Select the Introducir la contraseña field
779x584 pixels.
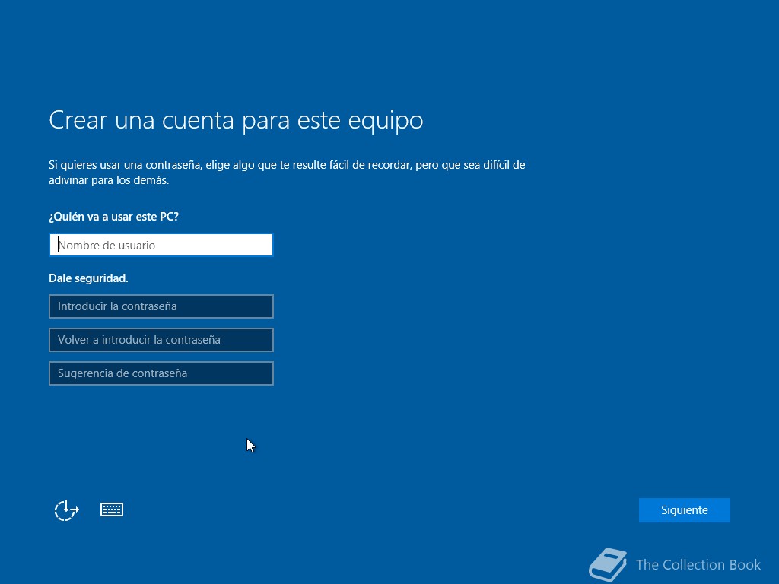pos(161,306)
